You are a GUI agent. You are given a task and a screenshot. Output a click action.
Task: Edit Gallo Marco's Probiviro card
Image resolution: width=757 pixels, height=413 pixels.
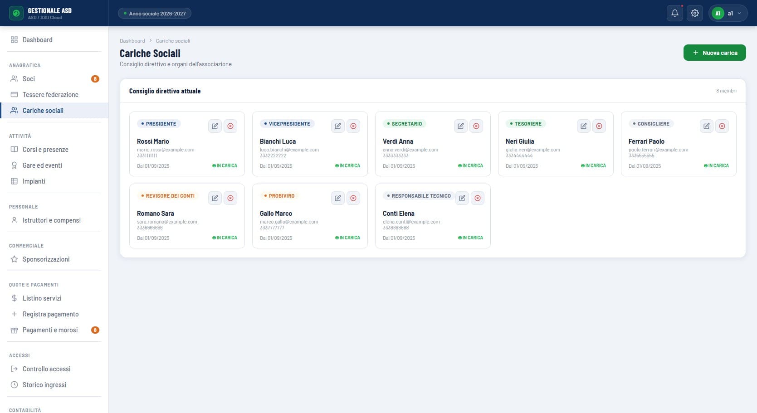click(338, 198)
